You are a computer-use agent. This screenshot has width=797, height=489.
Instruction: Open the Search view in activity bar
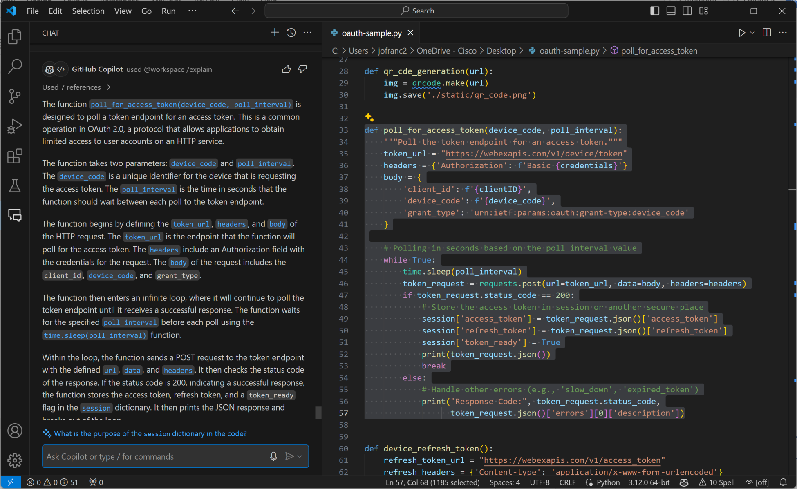tap(15, 66)
